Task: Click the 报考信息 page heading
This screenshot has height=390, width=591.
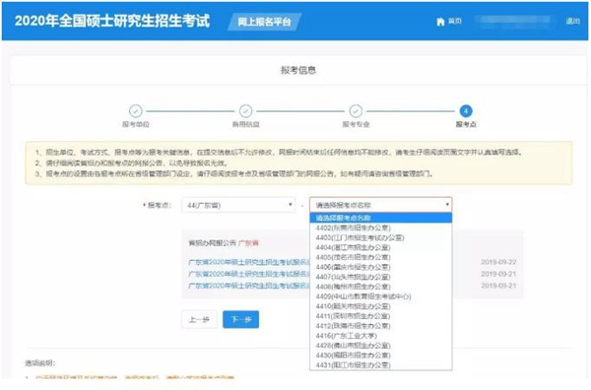Action: pos(298,70)
